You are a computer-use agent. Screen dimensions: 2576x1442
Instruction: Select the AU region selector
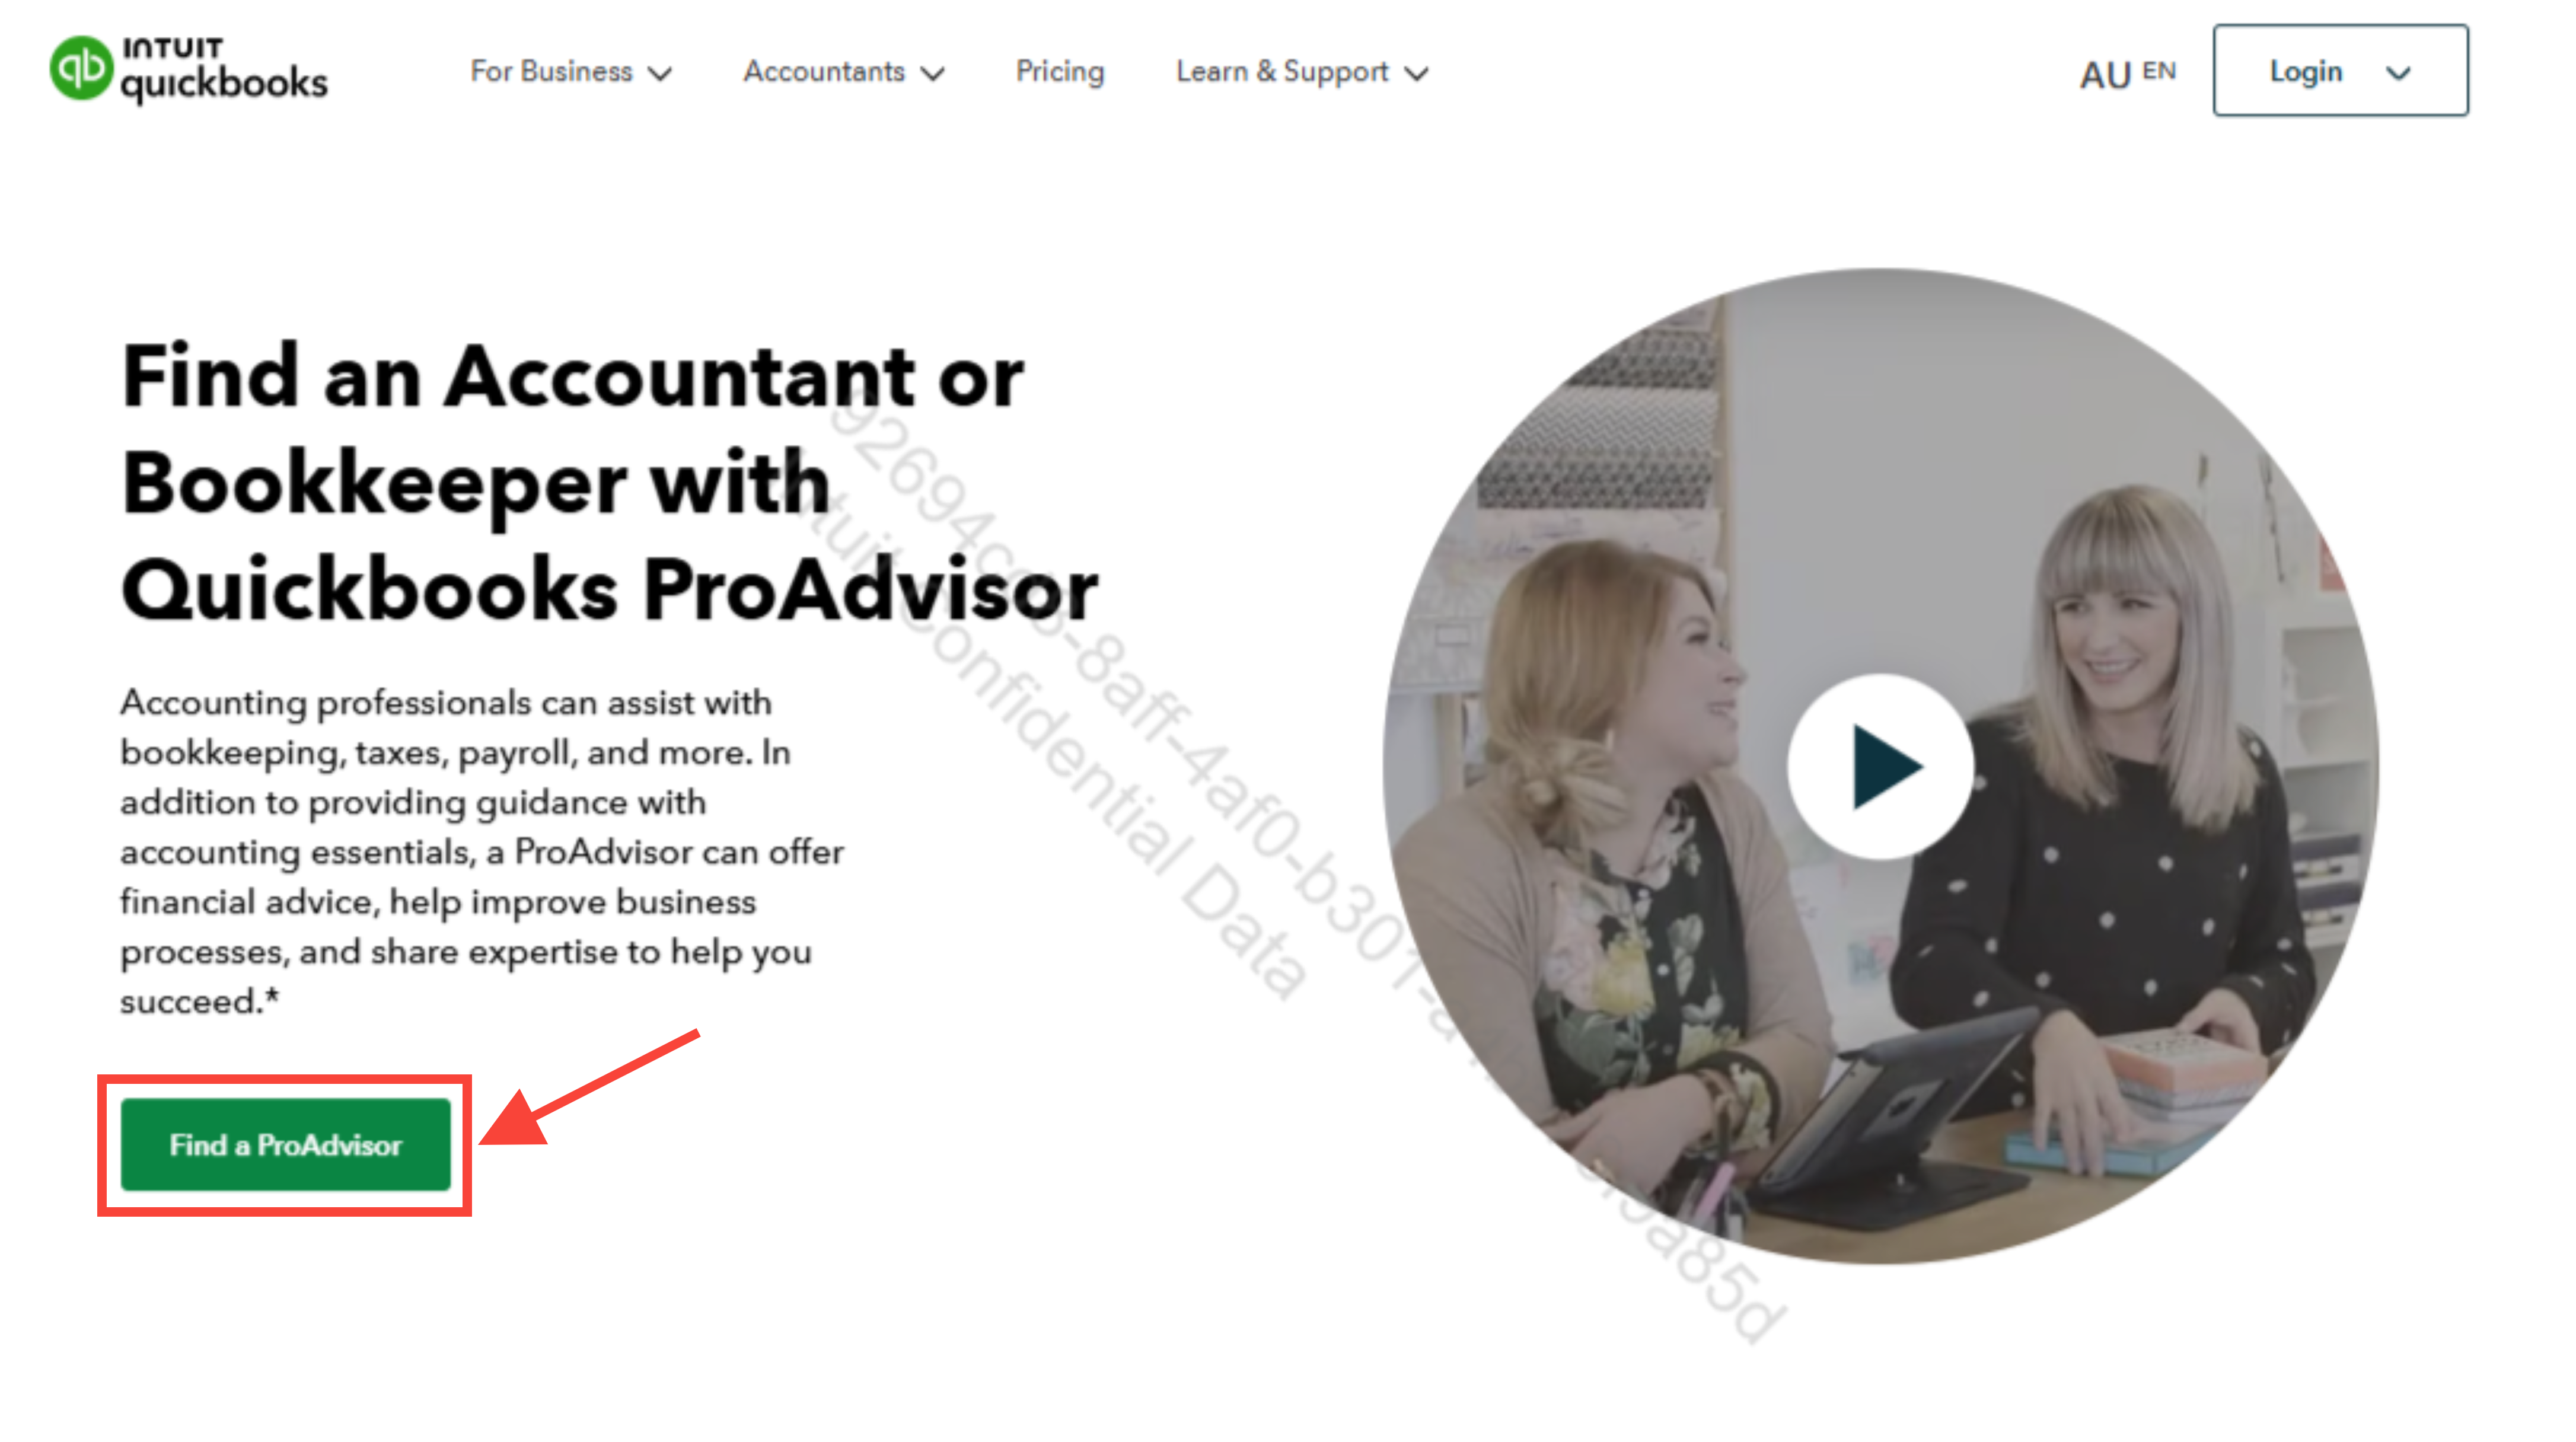click(2106, 74)
